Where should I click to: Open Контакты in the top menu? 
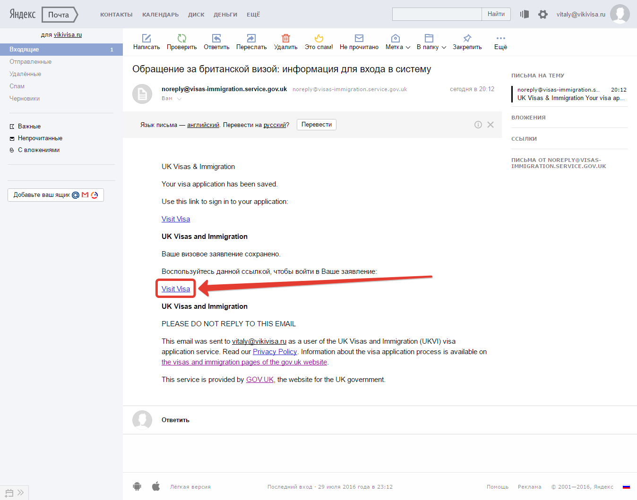[x=116, y=15]
